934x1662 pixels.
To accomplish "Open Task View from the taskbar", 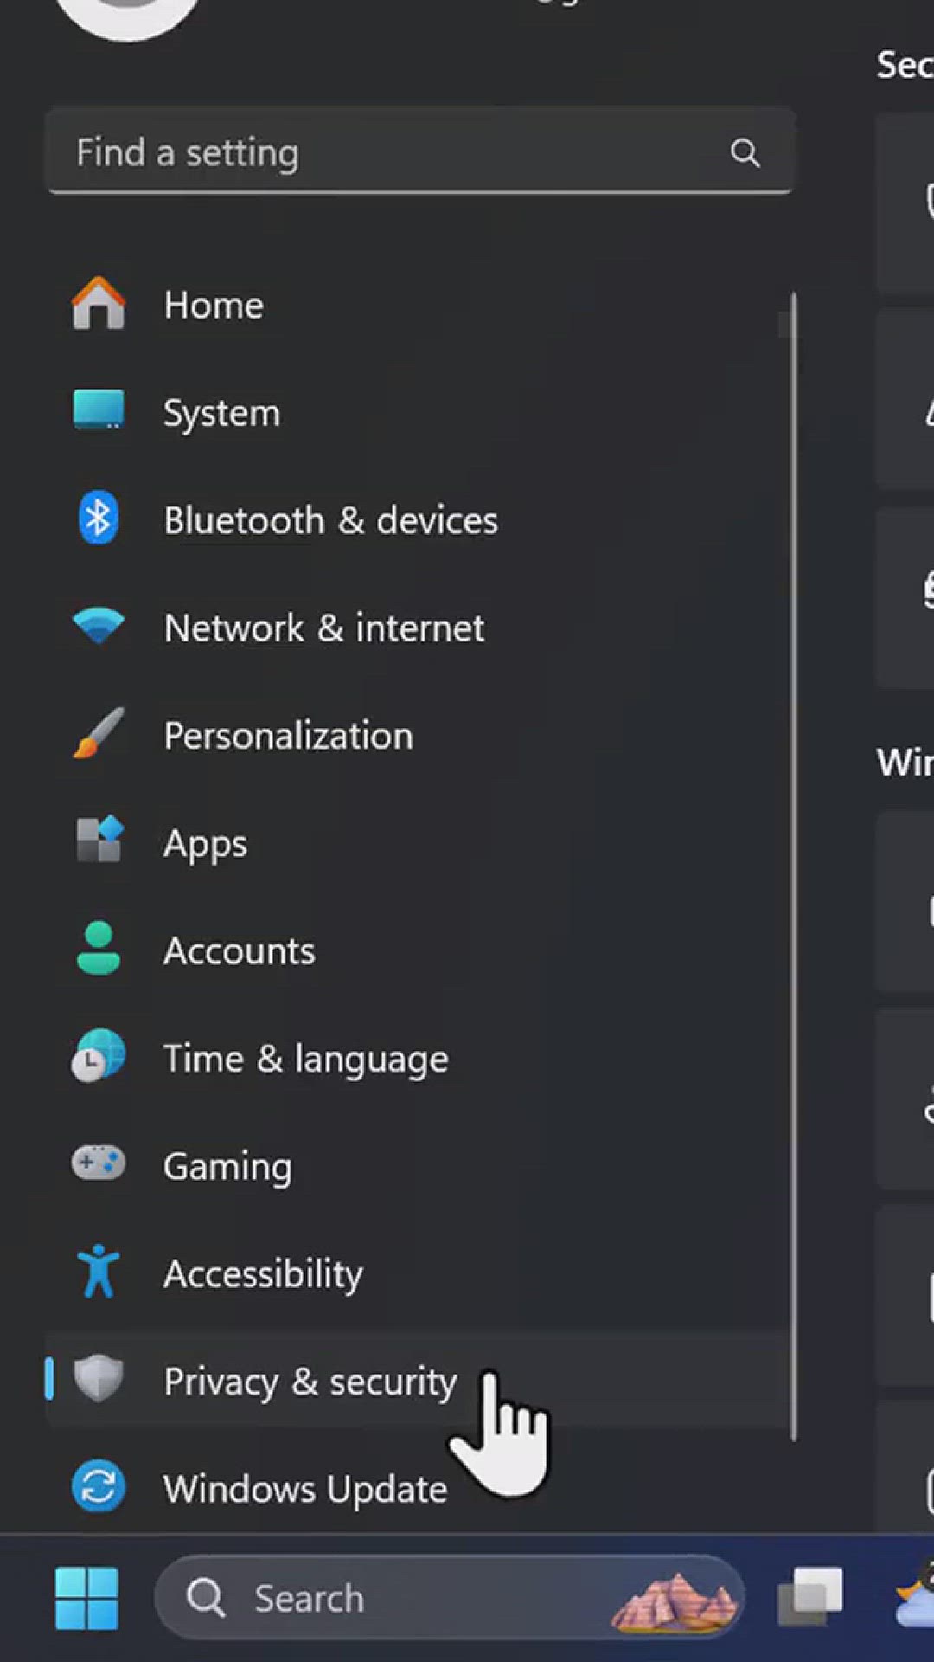I will click(x=811, y=1596).
